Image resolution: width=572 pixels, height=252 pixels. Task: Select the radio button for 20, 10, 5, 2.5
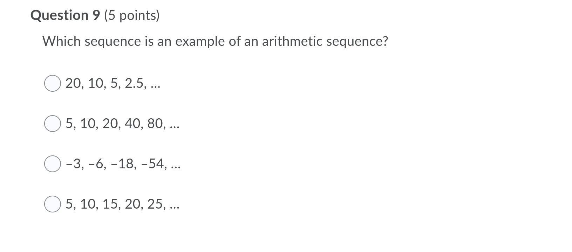pyautogui.click(x=53, y=83)
